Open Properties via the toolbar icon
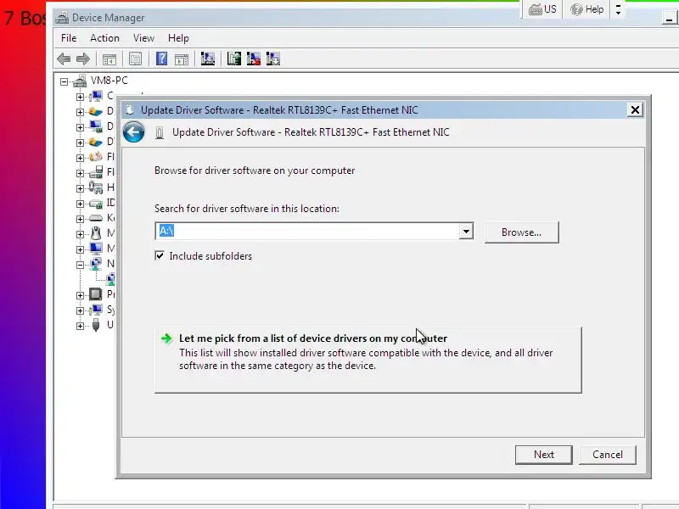Image resolution: width=679 pixels, height=509 pixels. pos(135,59)
